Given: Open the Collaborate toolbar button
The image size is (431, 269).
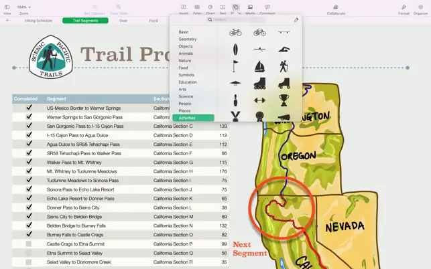Looking at the screenshot, I should pos(336,9).
